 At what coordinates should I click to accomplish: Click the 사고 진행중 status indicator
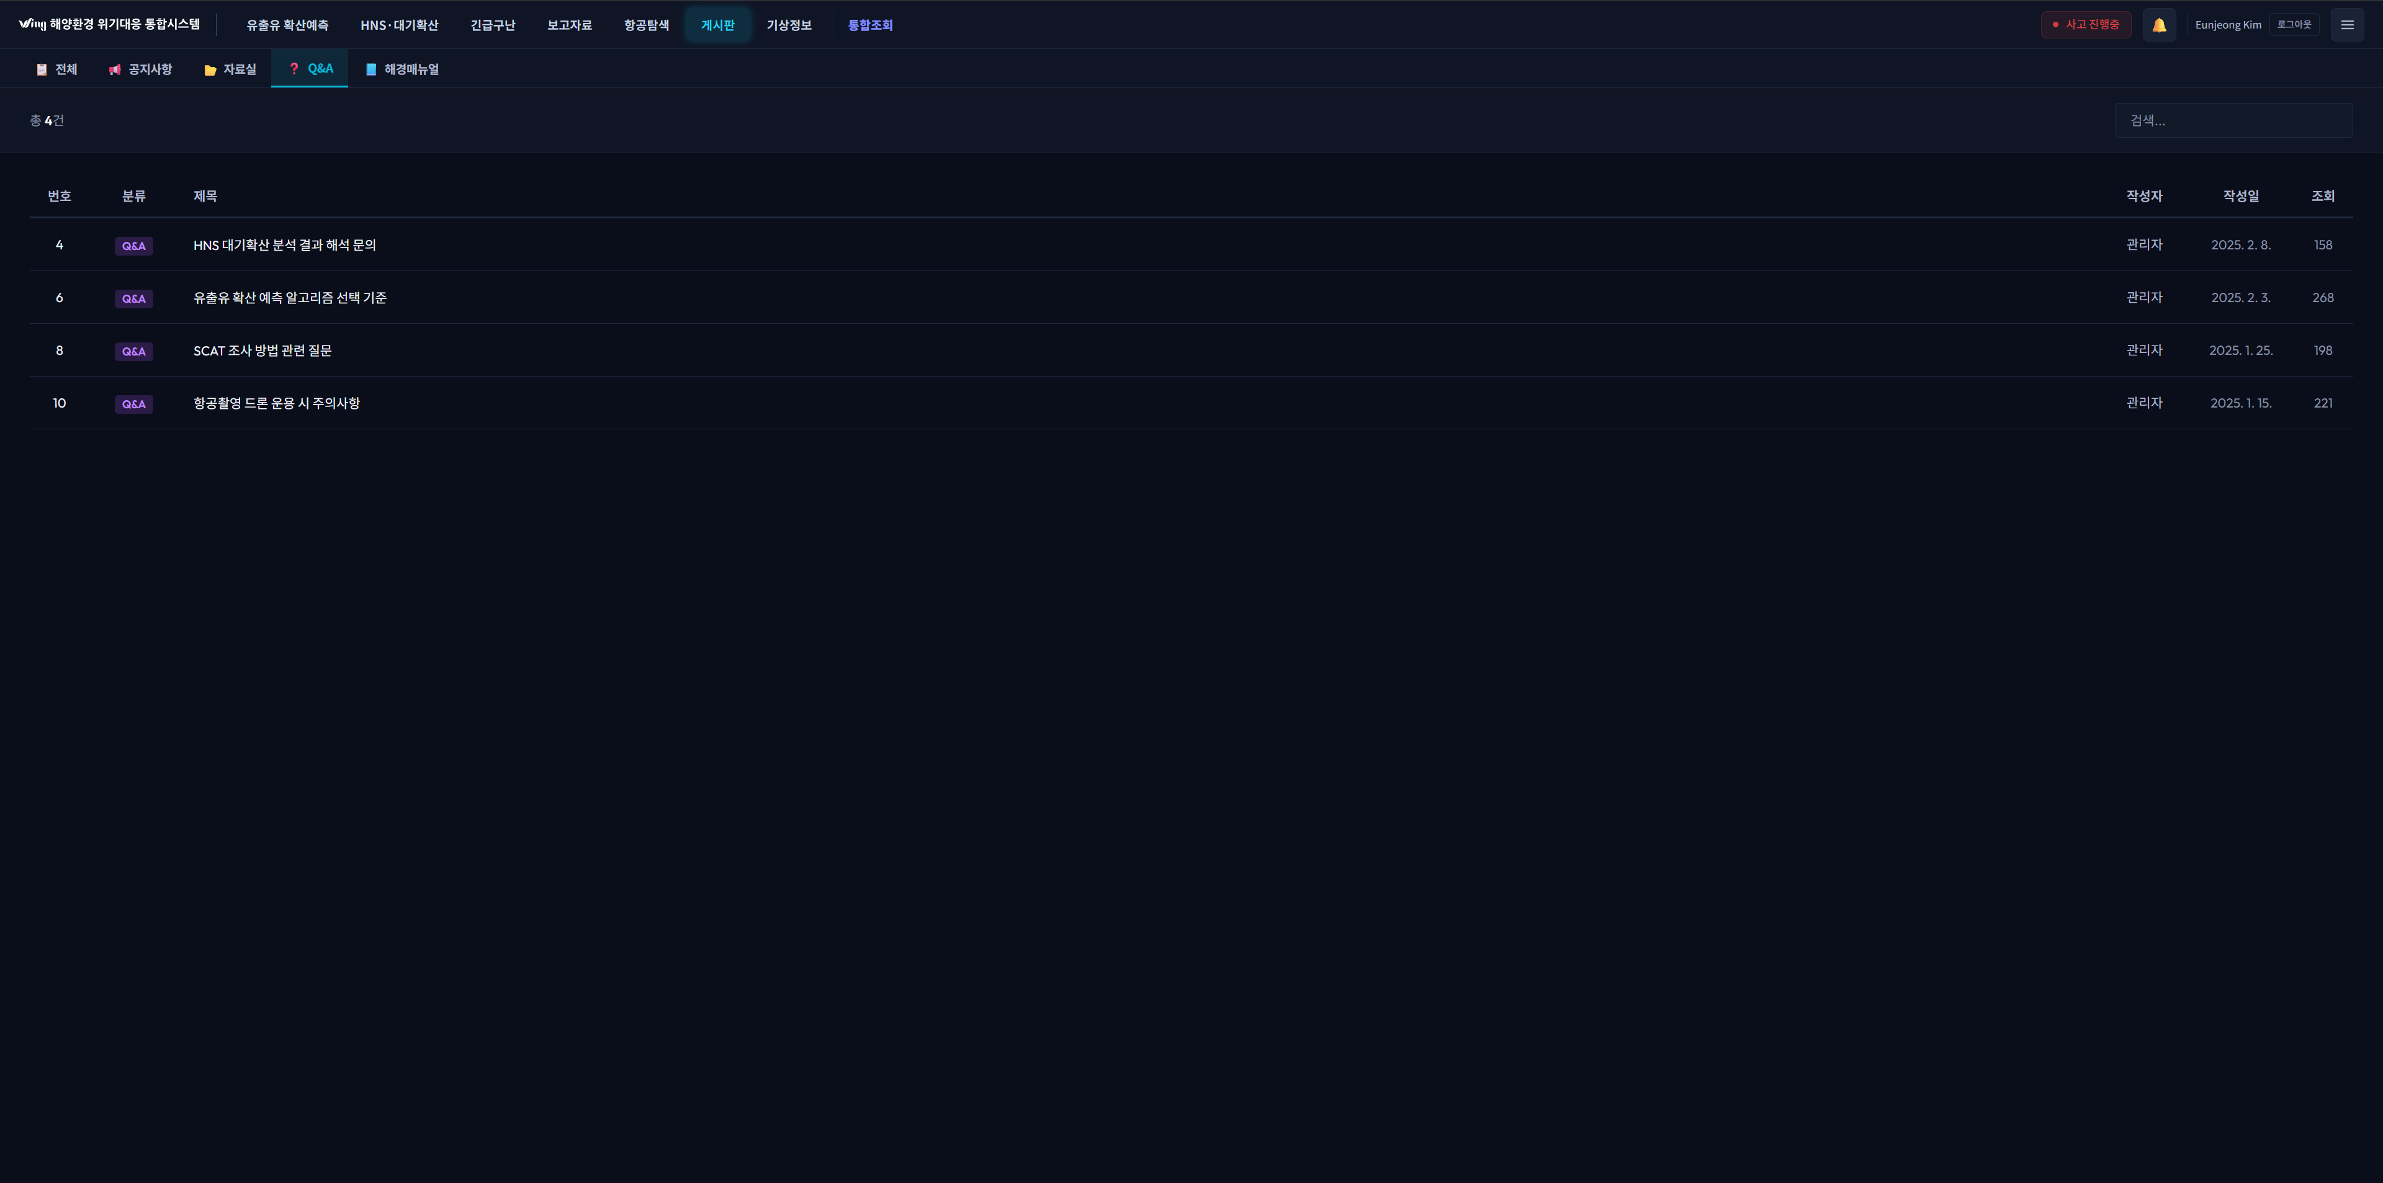[x=2085, y=25]
